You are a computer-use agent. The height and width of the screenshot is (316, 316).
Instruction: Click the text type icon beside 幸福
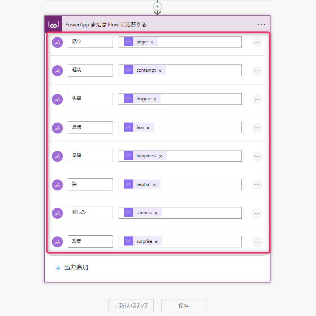[x=57, y=156]
